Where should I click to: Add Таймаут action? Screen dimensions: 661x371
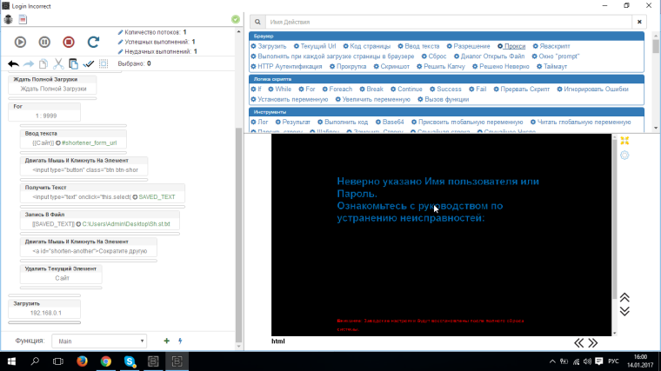point(551,67)
